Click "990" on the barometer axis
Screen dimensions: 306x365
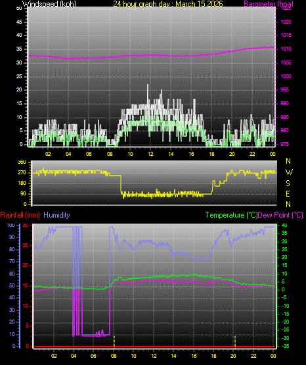[x=284, y=103]
